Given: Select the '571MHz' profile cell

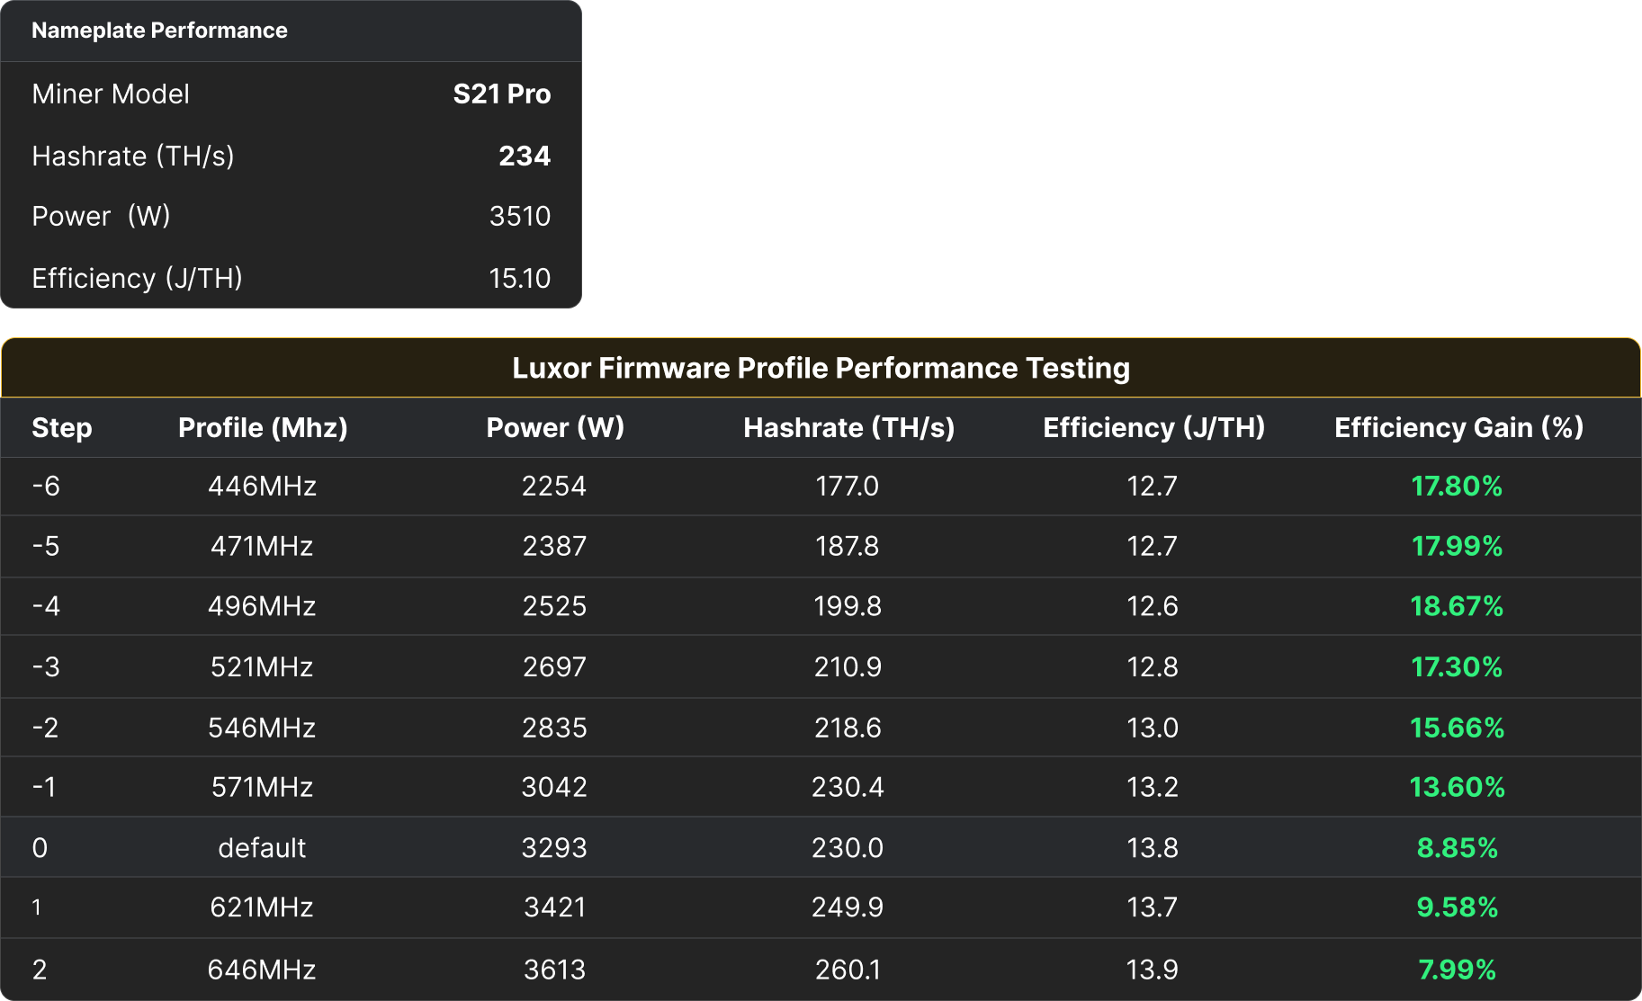Looking at the screenshot, I should (x=262, y=787).
